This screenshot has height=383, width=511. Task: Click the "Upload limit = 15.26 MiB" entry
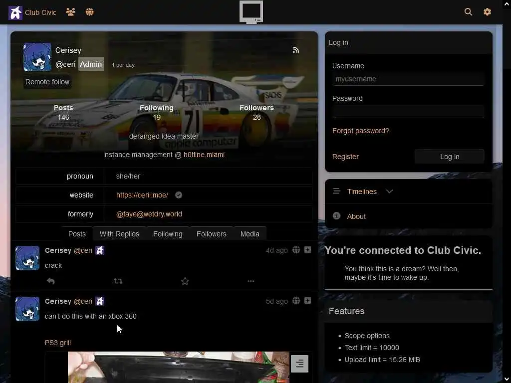click(x=382, y=360)
